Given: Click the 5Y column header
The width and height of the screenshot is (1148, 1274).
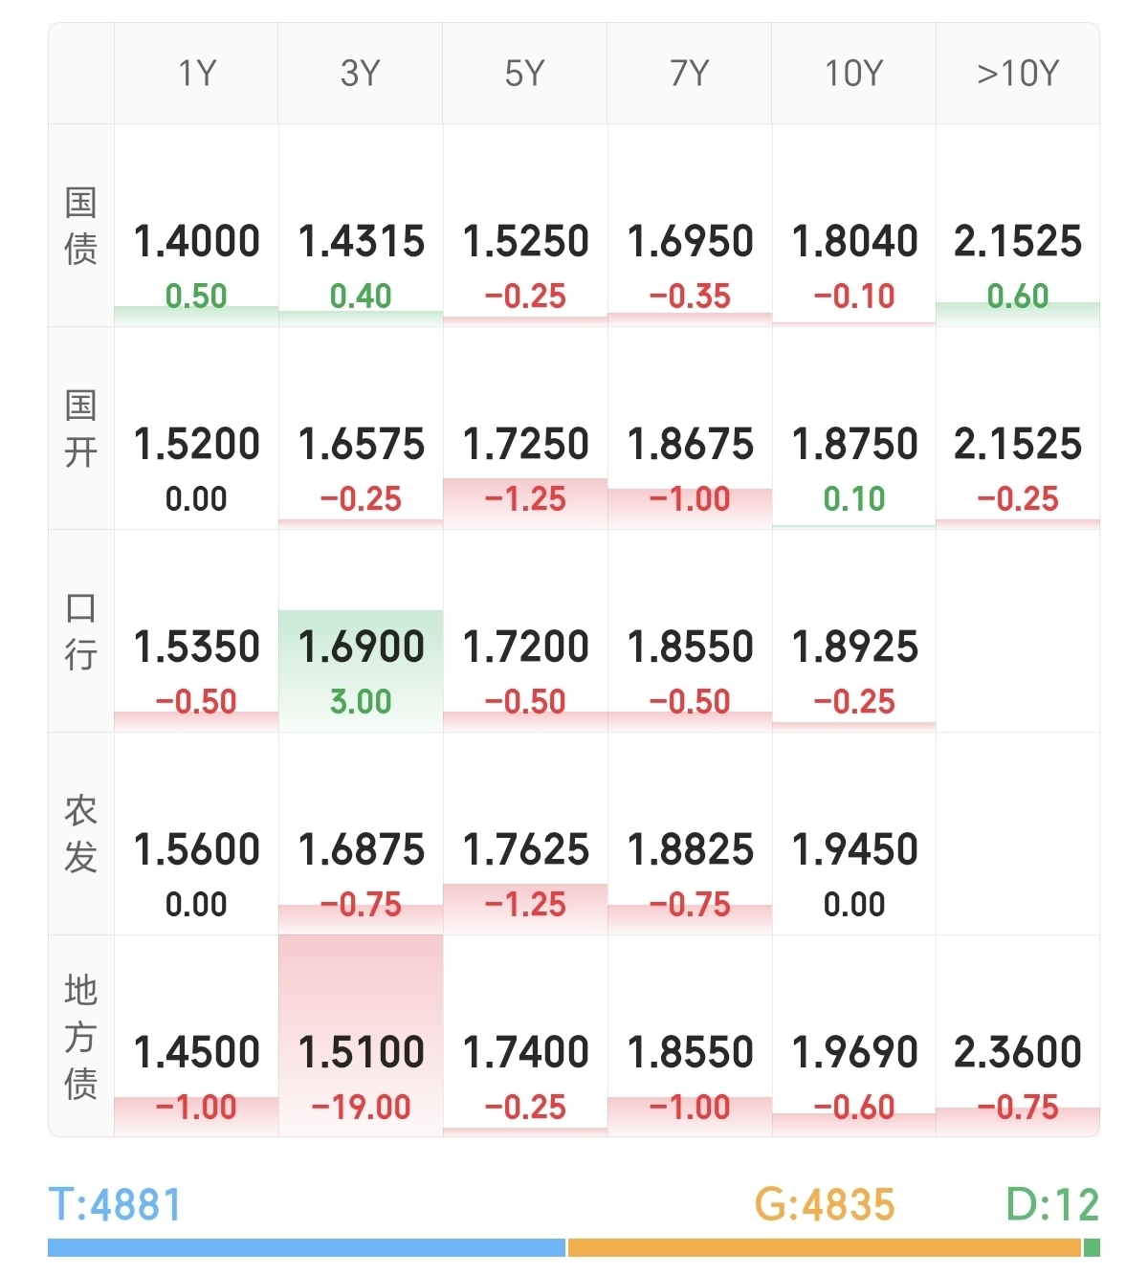Looking at the screenshot, I should pos(525,74).
